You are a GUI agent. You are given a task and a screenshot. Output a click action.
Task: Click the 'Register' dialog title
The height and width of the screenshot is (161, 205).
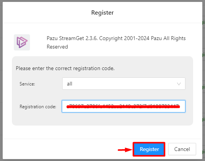point(102,13)
